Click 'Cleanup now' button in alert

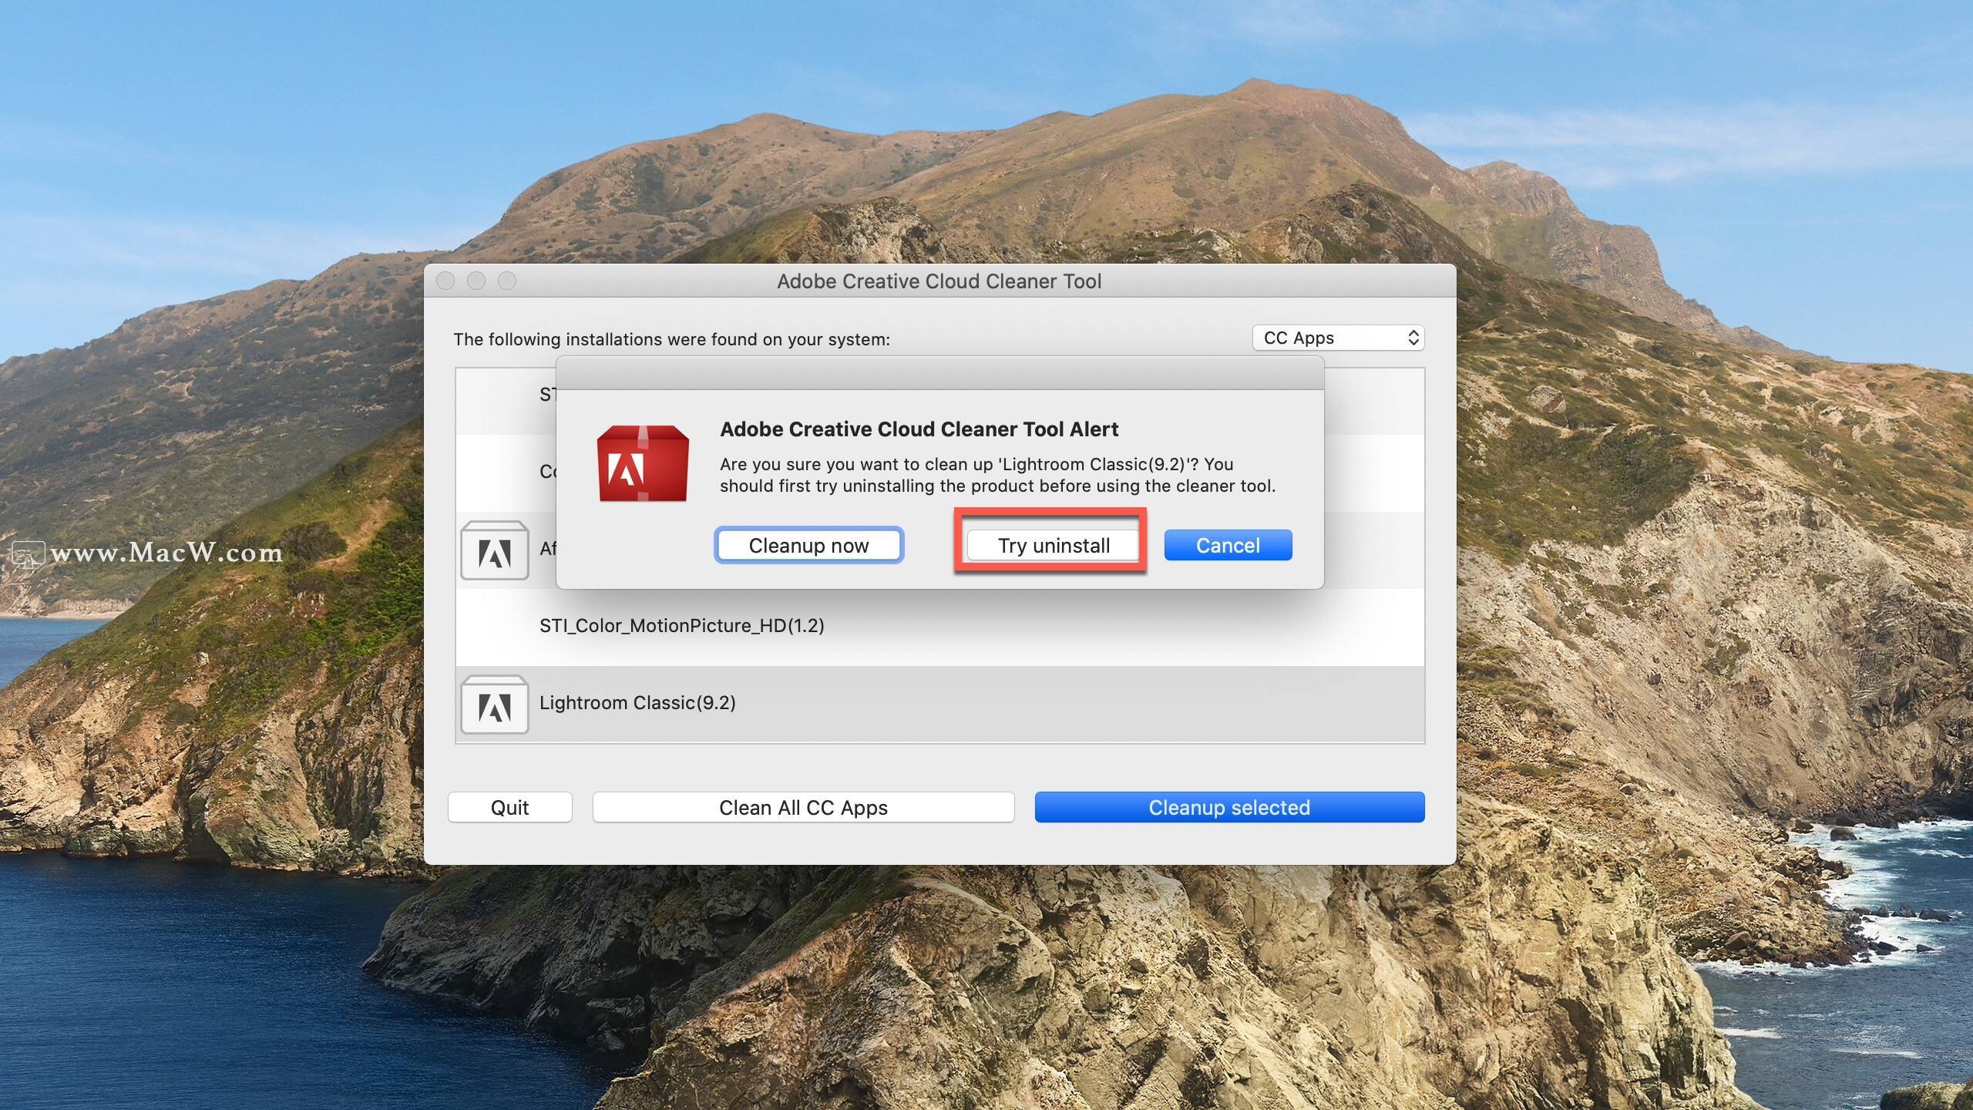pyautogui.click(x=808, y=545)
